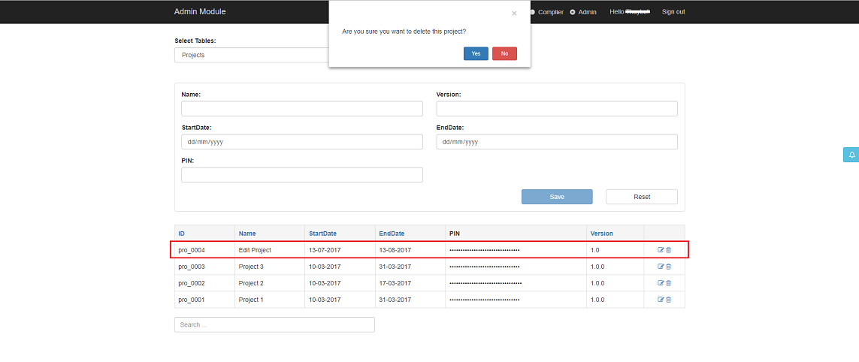Click the Admin Module title
859x362 pixels.
[x=200, y=11]
